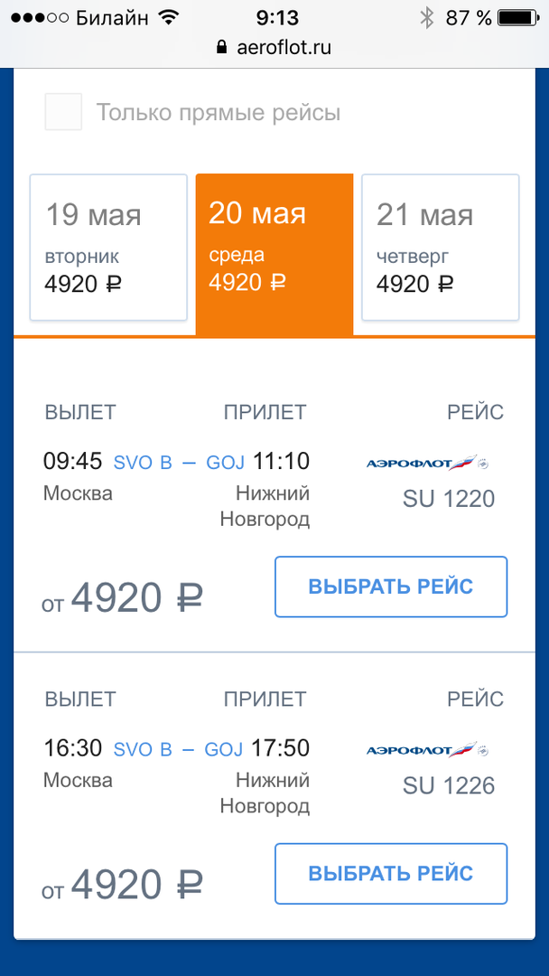
Task: Enable the 'Только прямые рейсы' checkbox
Action: pos(63,112)
